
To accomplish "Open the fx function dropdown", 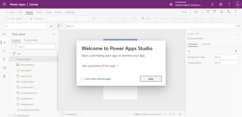I will coord(60,26).
